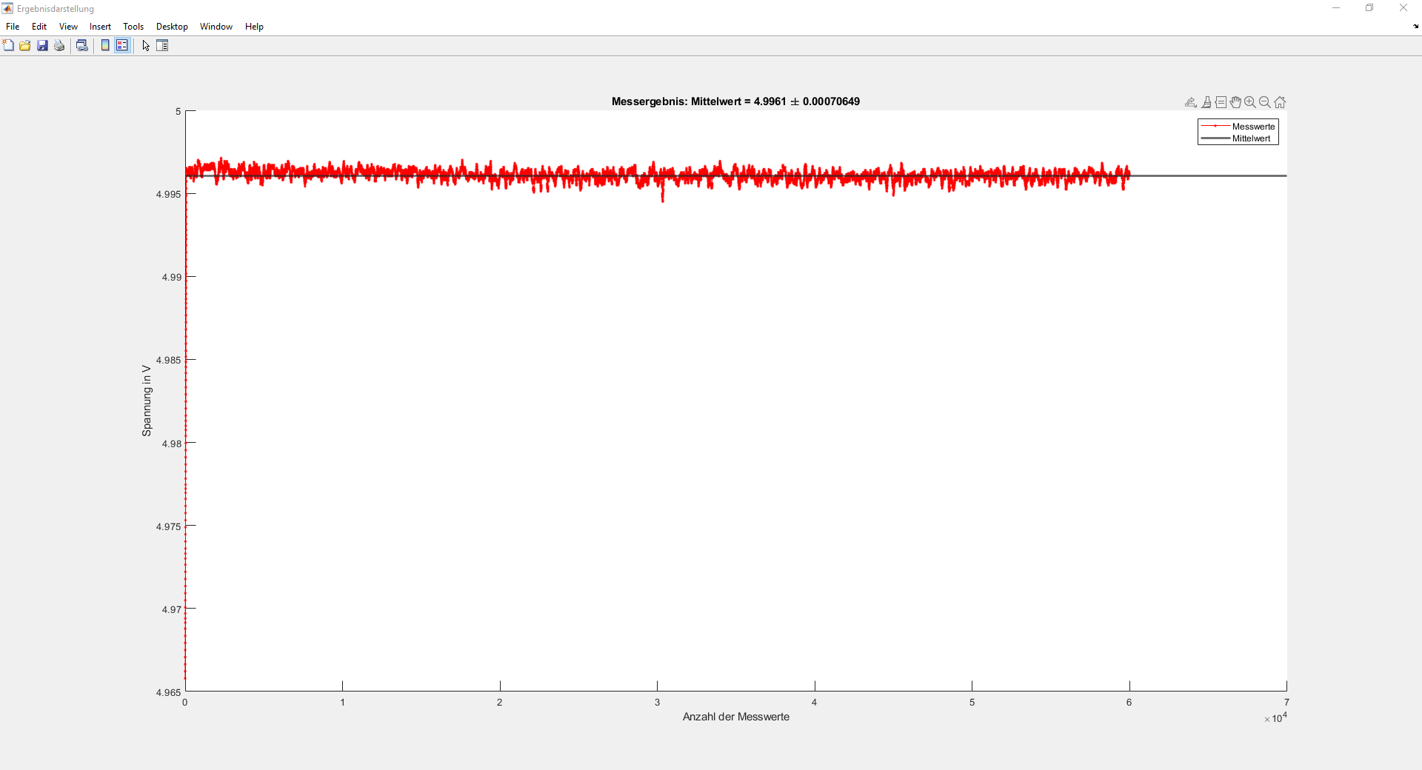
Task: Click the Messwerte legend entry
Action: point(1253,127)
